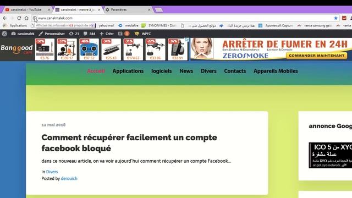This screenshot has width=352, height=198.
Task: Open the mediafire bookmark
Action: pos(128,26)
